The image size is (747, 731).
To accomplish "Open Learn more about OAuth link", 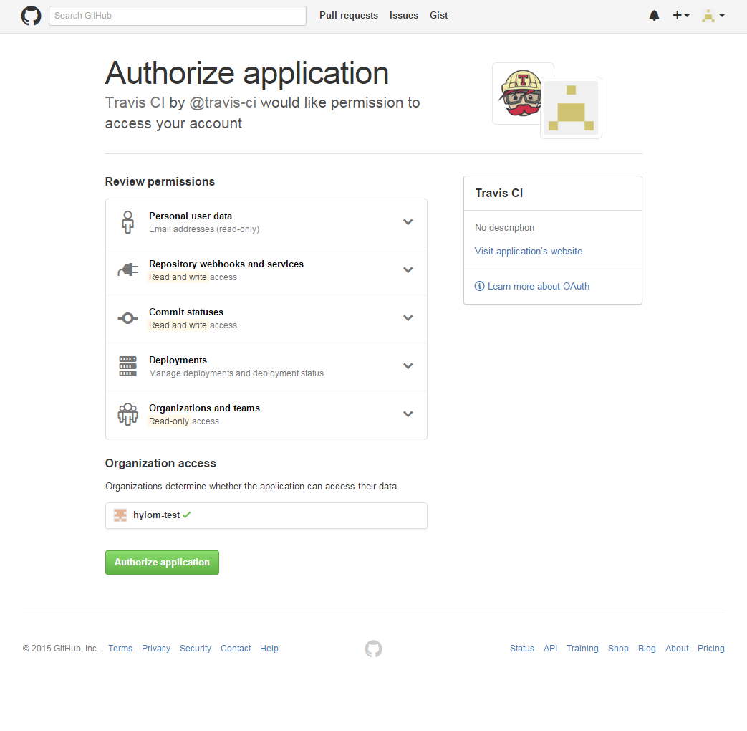I will coord(539,286).
